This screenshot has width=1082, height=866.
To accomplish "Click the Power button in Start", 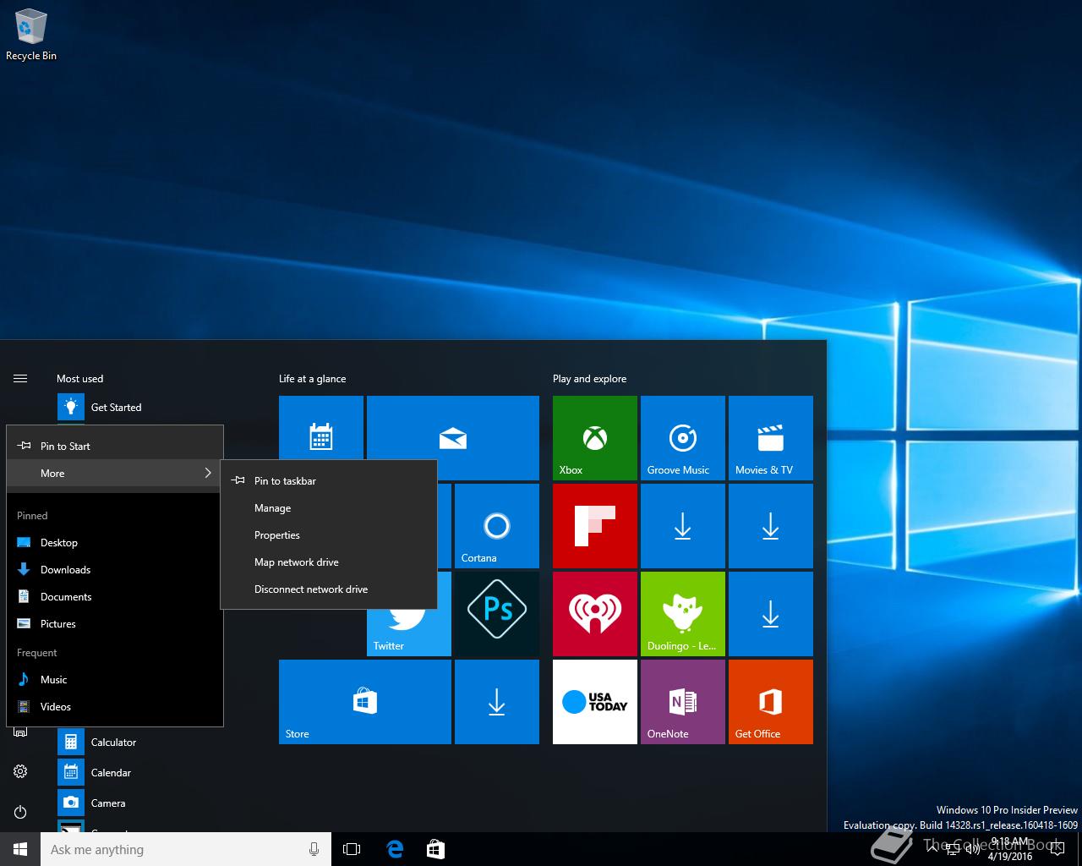I will [x=20, y=812].
